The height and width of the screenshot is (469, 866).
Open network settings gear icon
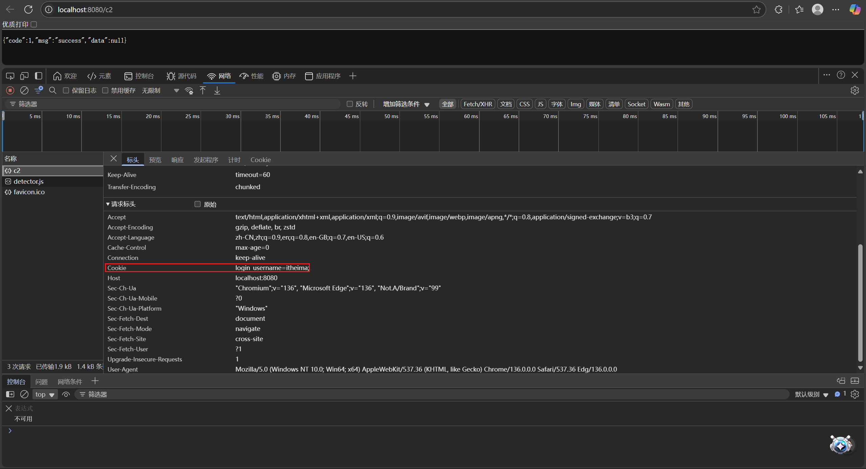point(854,90)
